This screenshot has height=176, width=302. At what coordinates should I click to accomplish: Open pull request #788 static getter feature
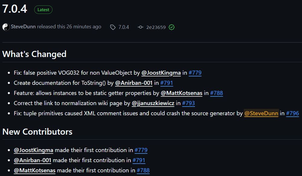click(217, 93)
